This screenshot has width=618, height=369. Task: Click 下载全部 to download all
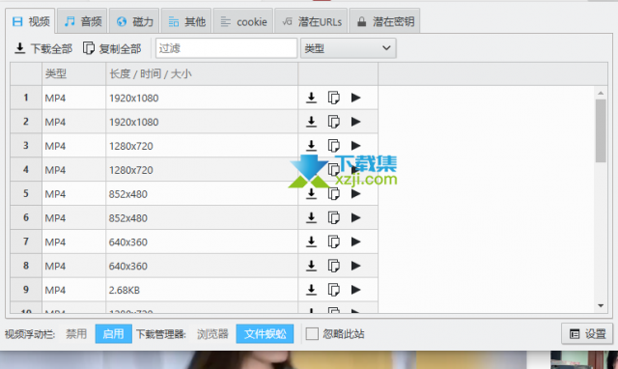[x=42, y=48]
